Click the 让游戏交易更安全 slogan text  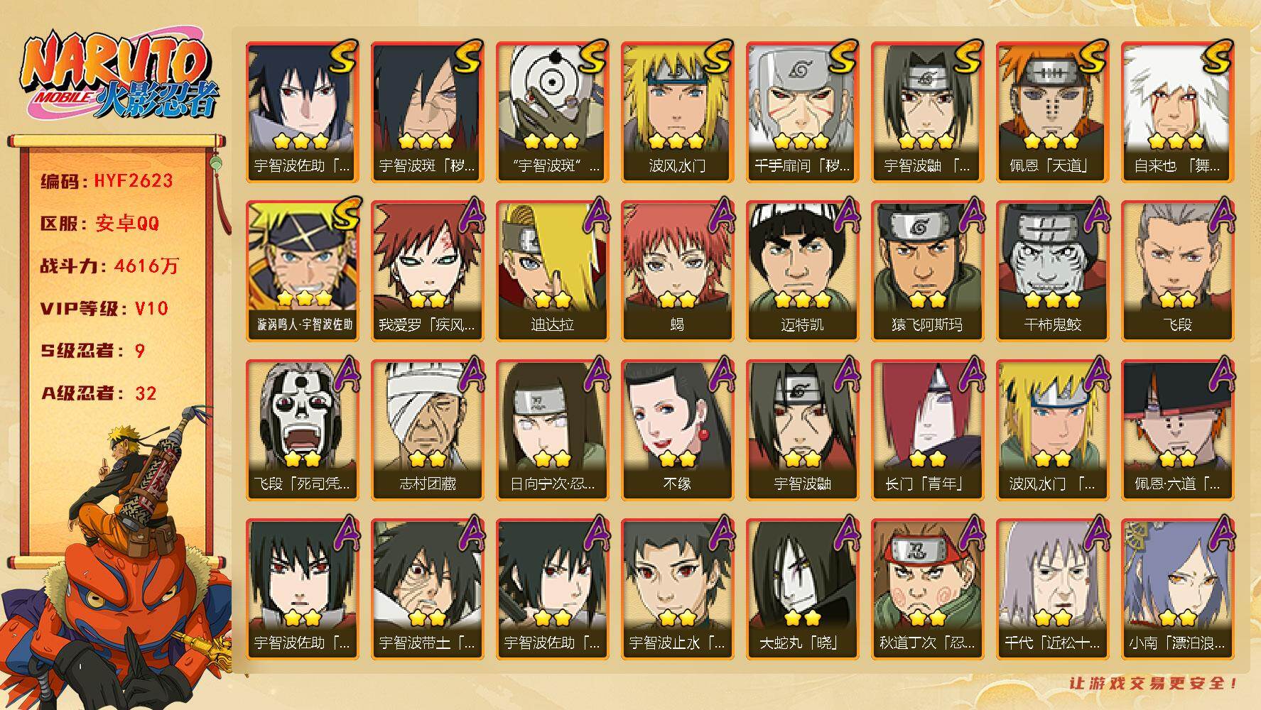pos(1154,683)
